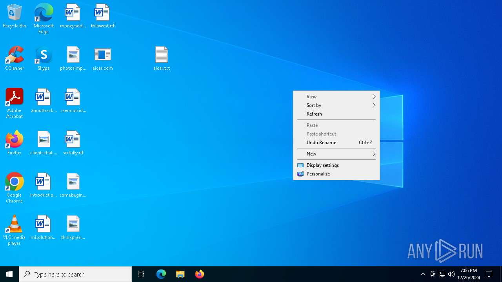Select the Microsoft Edge desktop shortcut
The image size is (502, 282).
coord(44,19)
